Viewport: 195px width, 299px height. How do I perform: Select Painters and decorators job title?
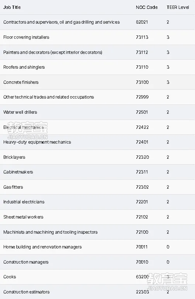tap(53, 52)
